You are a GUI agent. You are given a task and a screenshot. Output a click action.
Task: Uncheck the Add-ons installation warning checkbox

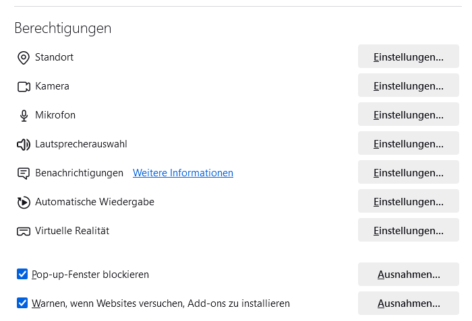click(x=22, y=303)
